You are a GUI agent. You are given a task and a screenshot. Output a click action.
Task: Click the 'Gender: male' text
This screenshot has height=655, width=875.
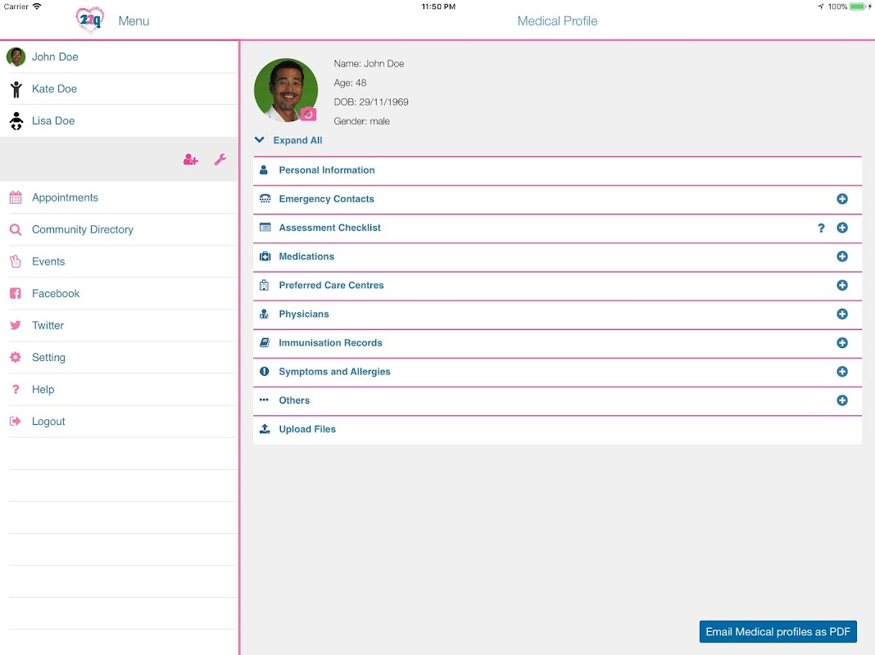tap(361, 121)
